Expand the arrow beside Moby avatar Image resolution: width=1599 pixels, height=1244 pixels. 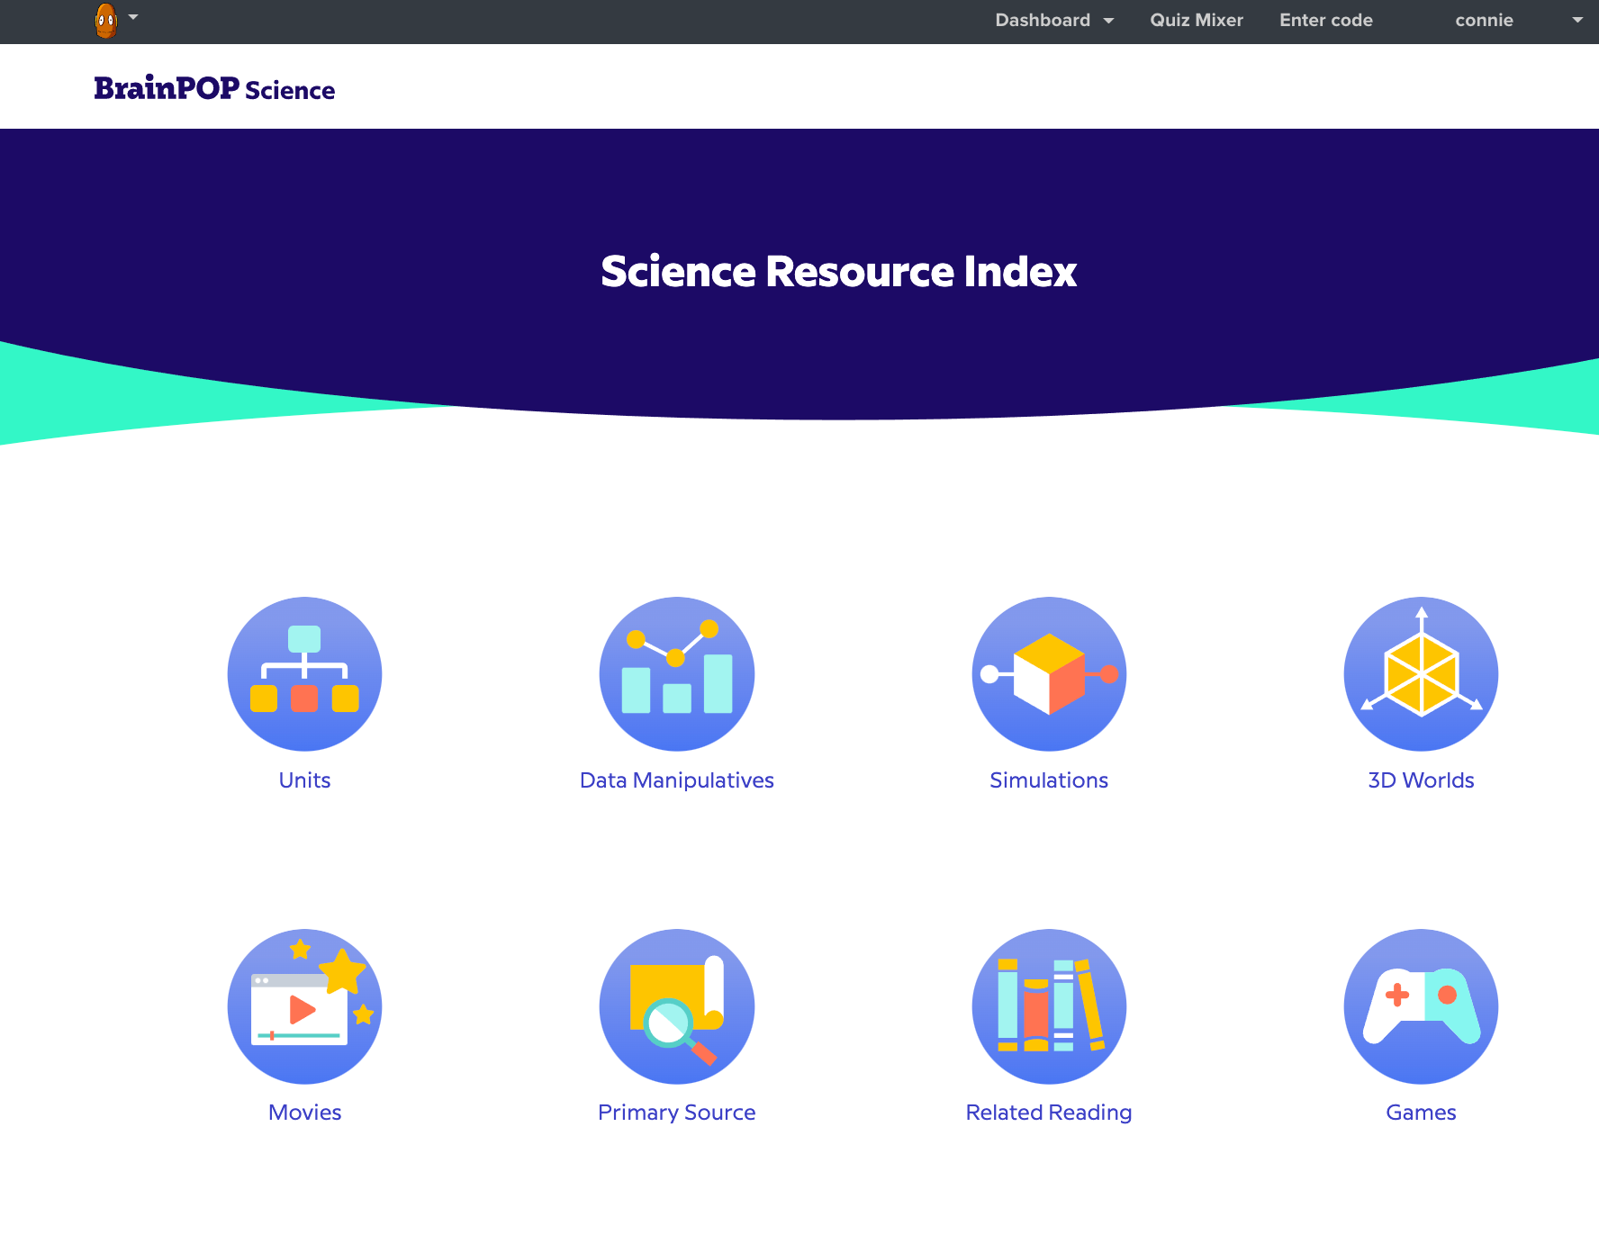133,17
